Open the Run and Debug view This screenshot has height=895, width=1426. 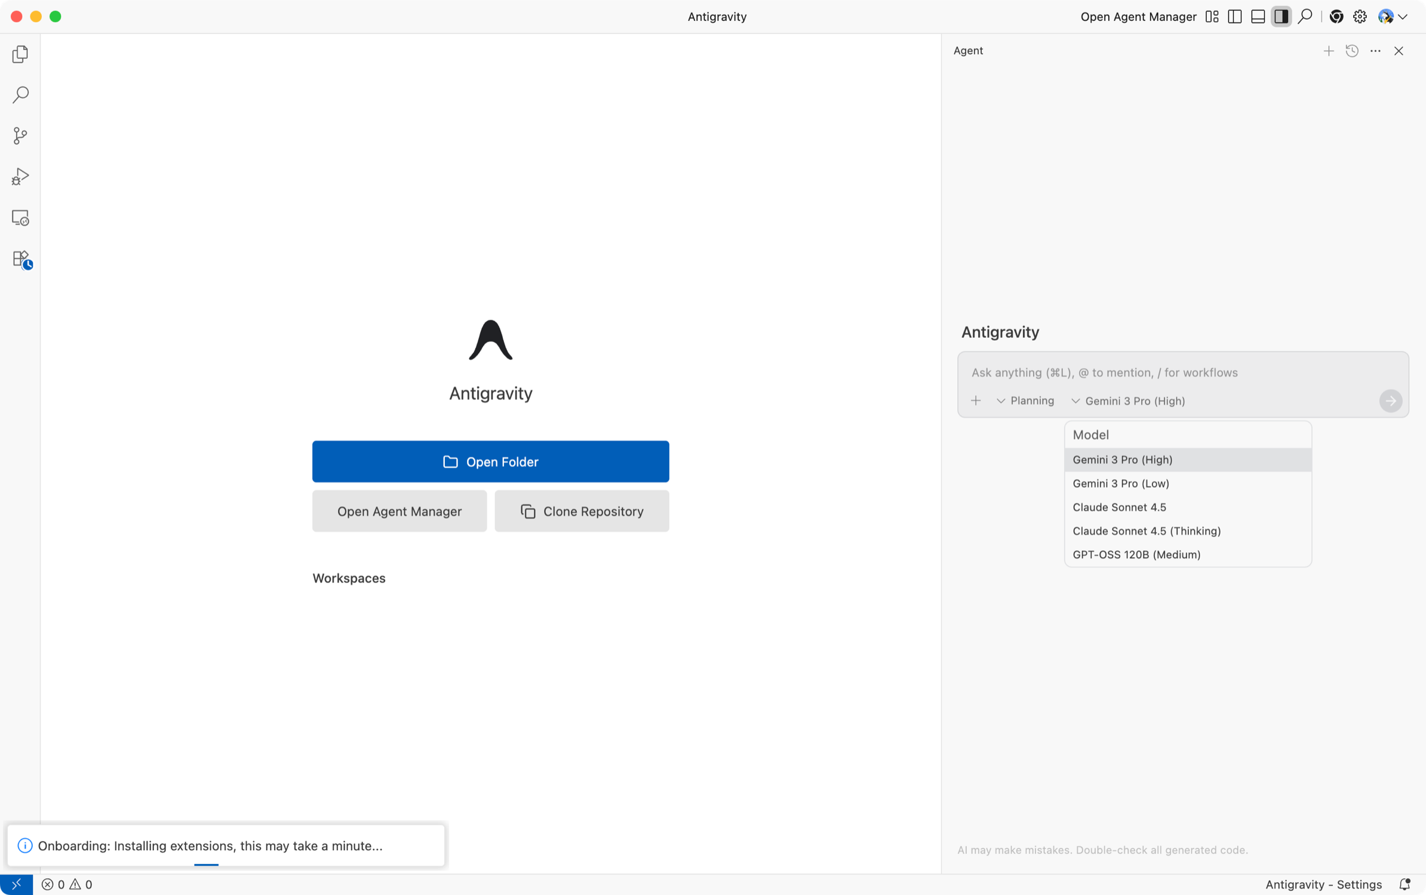20,177
